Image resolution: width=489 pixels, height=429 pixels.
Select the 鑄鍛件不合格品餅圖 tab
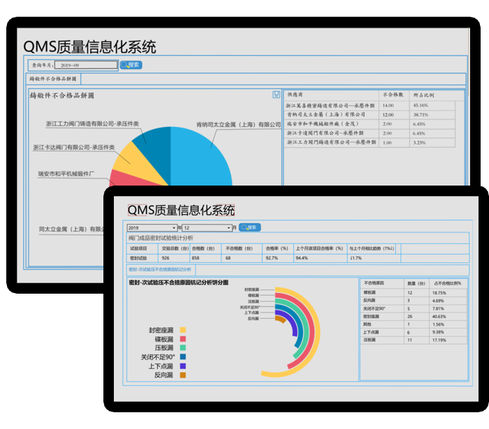tap(54, 79)
